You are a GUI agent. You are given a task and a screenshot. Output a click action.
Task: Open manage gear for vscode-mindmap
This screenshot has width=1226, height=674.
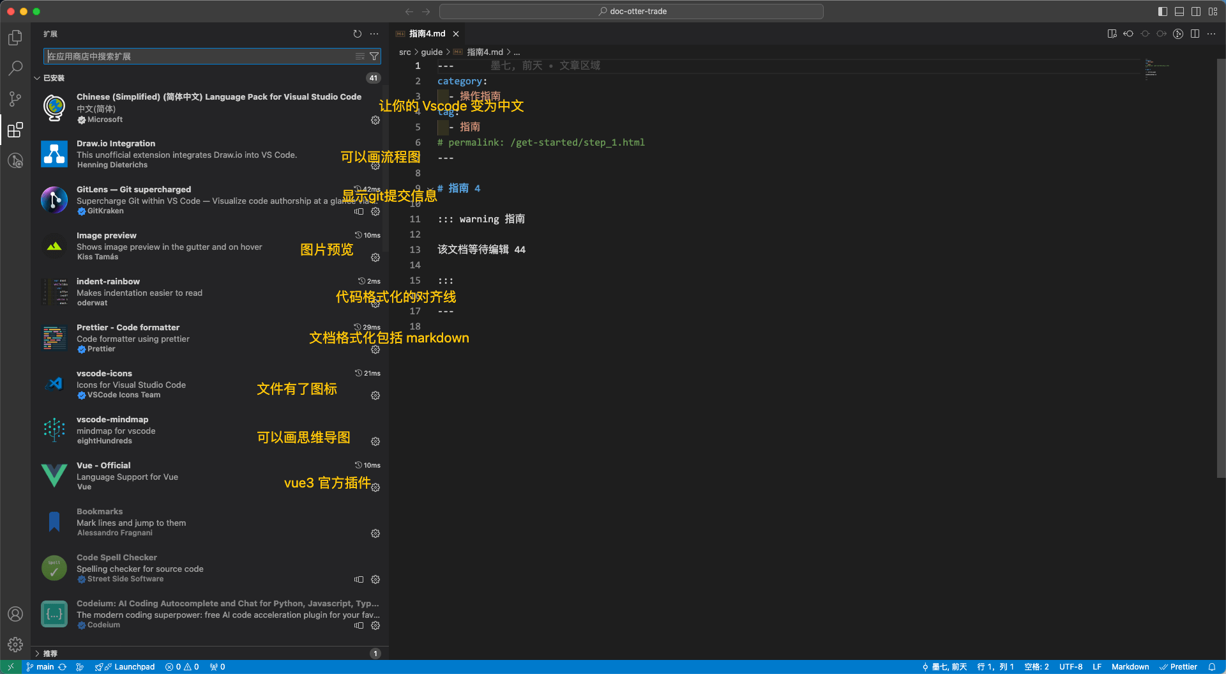[x=375, y=441]
